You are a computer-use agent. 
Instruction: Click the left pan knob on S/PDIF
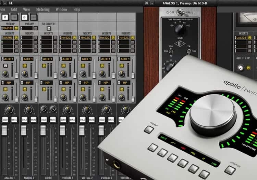(x=44, y=109)
